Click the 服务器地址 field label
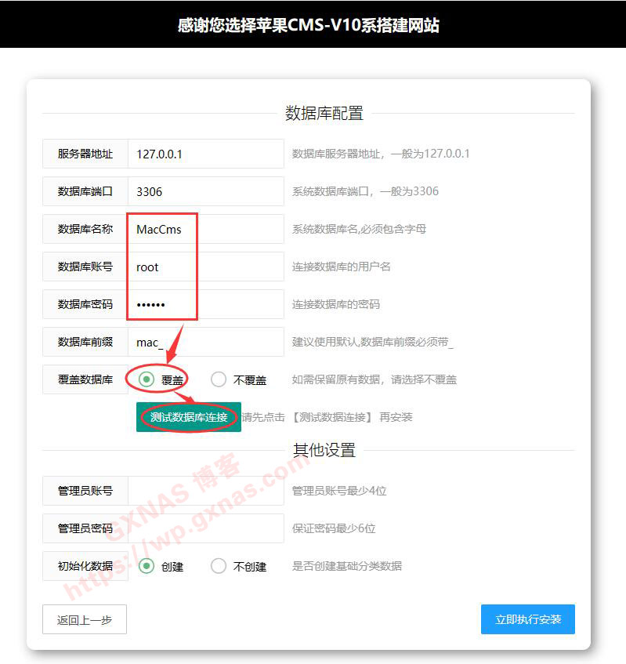Image resolution: width=626 pixels, height=664 pixels. pyautogui.click(x=85, y=154)
